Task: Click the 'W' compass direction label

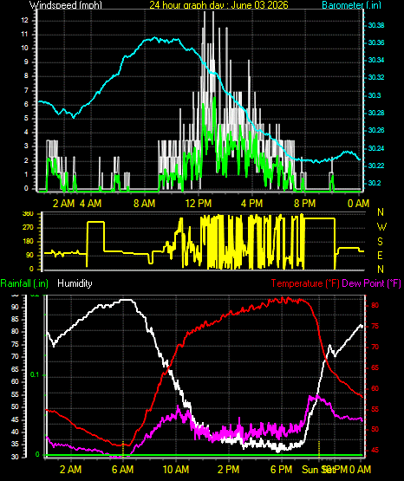Action: click(x=381, y=227)
